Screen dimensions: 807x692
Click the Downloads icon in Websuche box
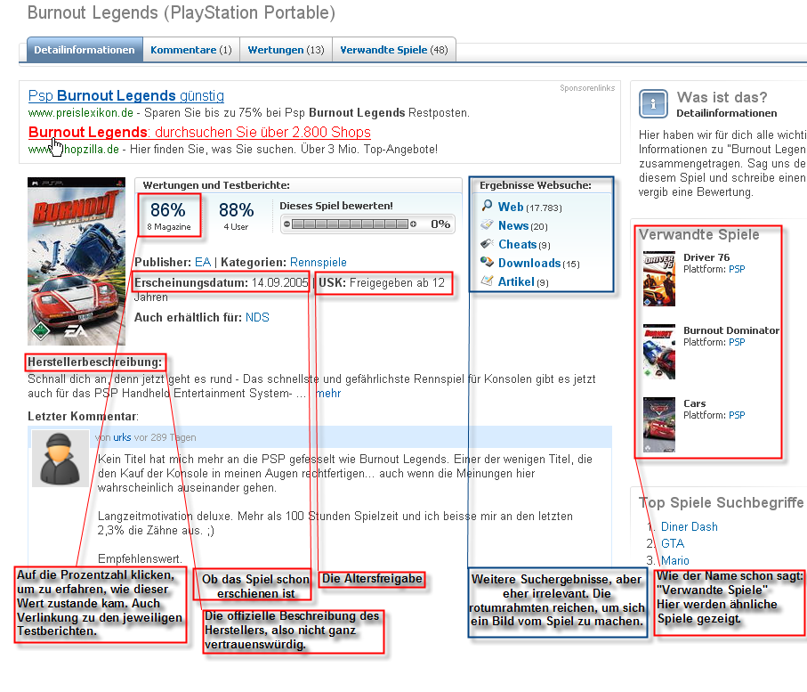487,263
